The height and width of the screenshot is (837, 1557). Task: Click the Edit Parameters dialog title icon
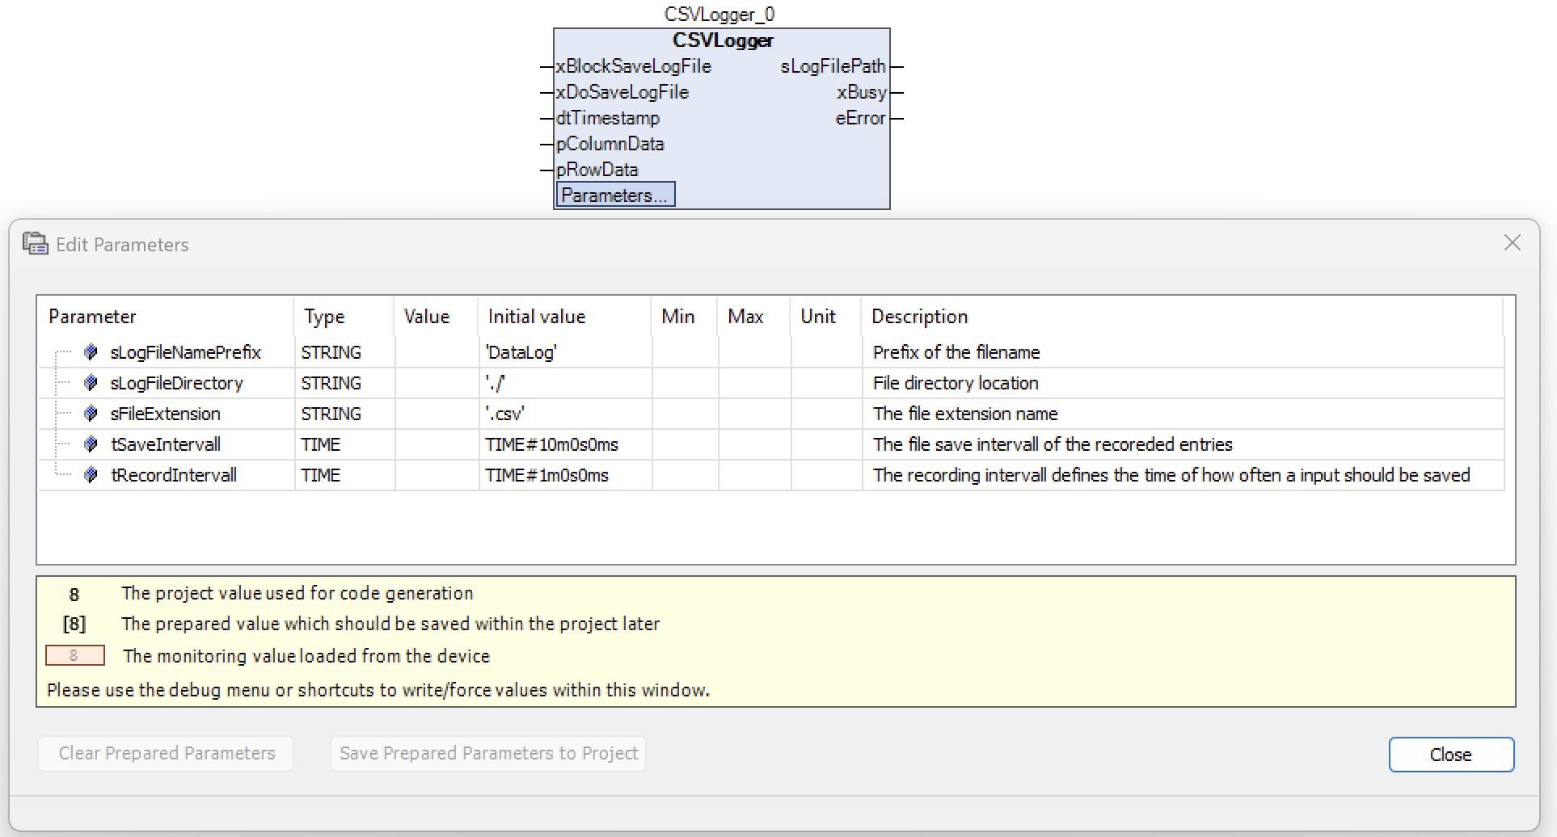[x=35, y=244]
